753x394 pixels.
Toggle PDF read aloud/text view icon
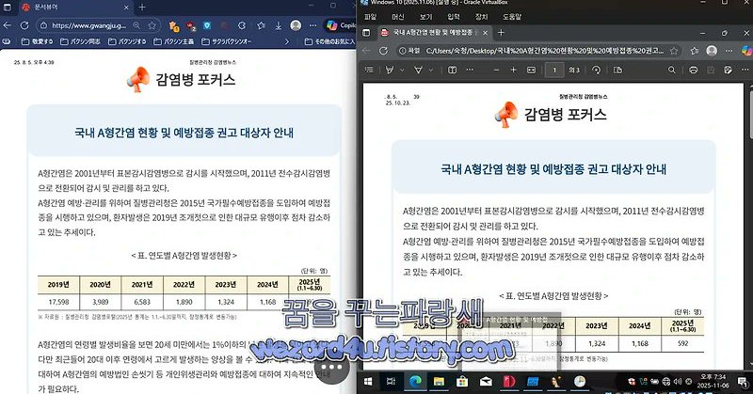[453, 71]
